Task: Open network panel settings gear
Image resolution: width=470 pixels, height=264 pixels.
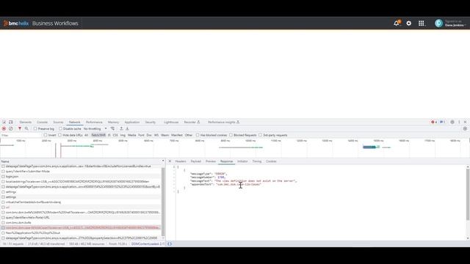Action: pos(465,129)
